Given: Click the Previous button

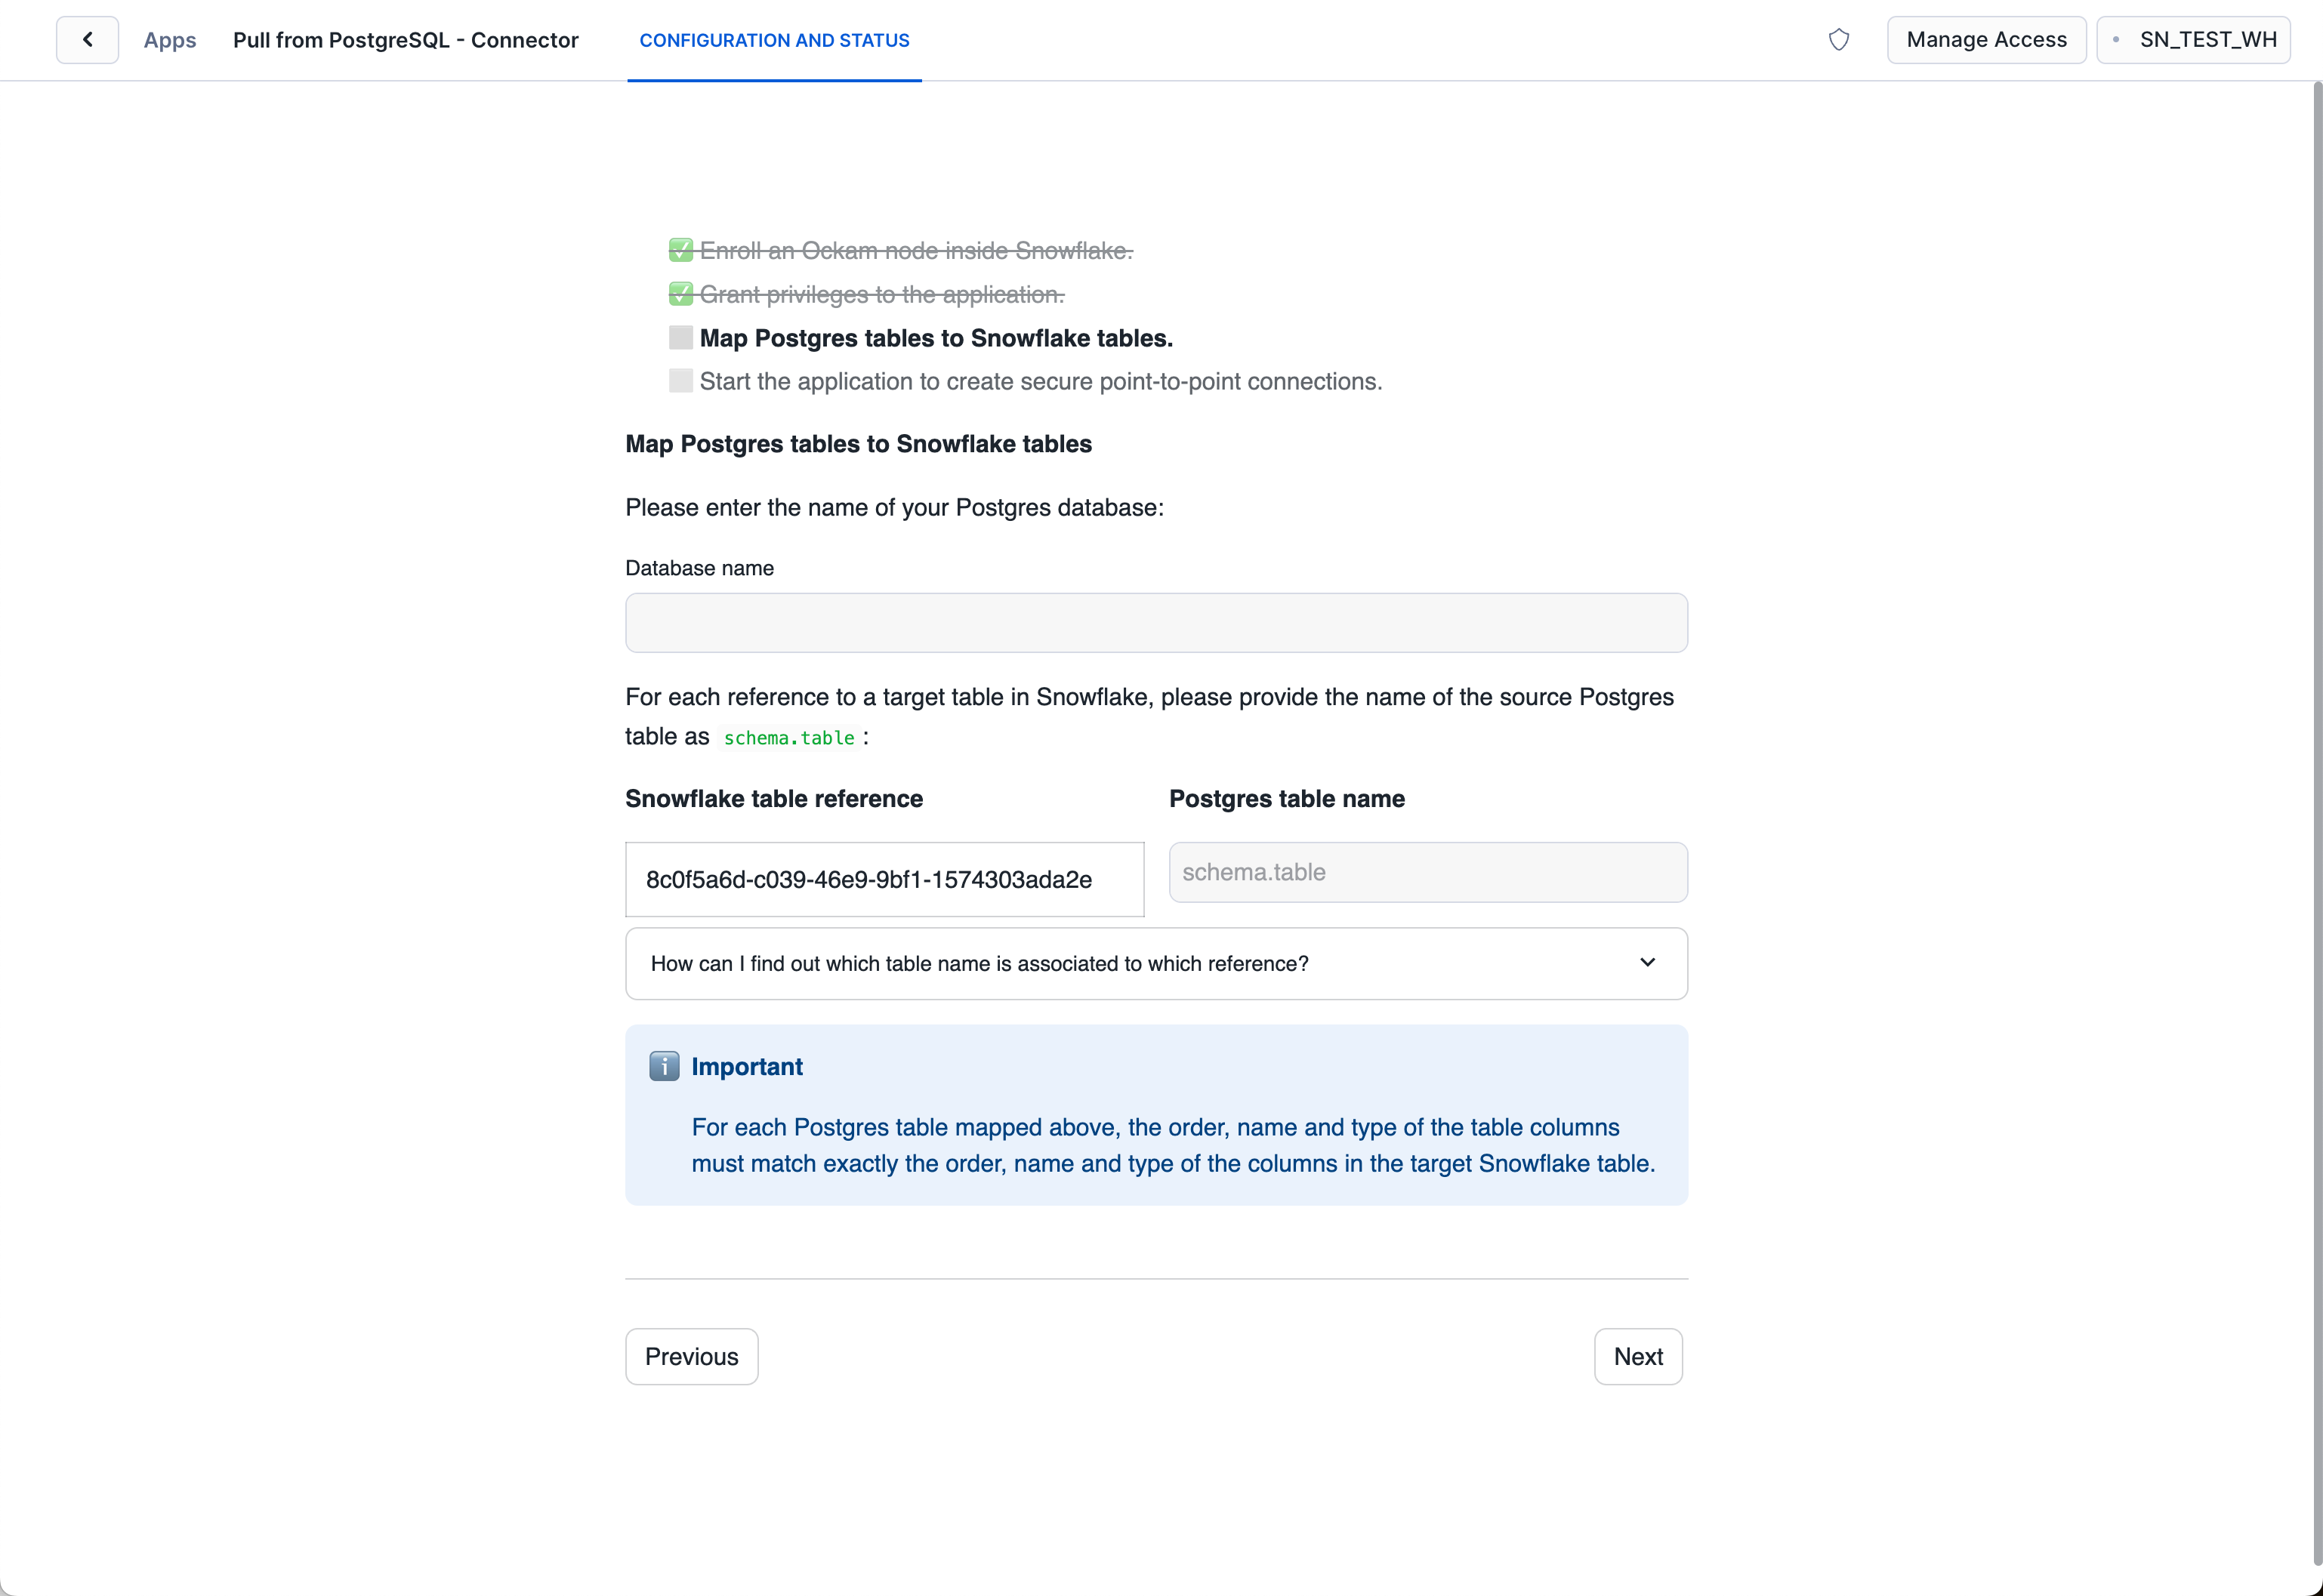Looking at the screenshot, I should coord(691,1356).
